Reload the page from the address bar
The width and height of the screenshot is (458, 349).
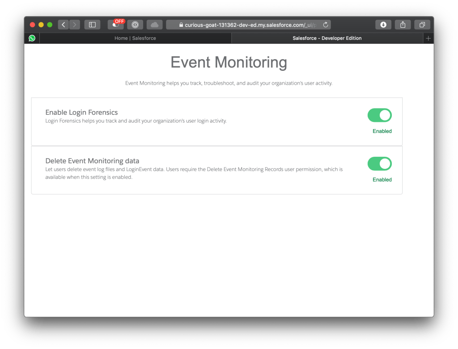pyautogui.click(x=326, y=25)
